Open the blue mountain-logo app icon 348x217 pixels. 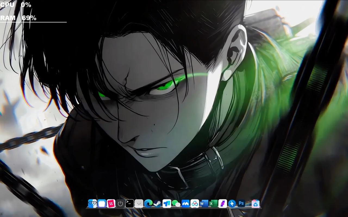(x=185, y=203)
